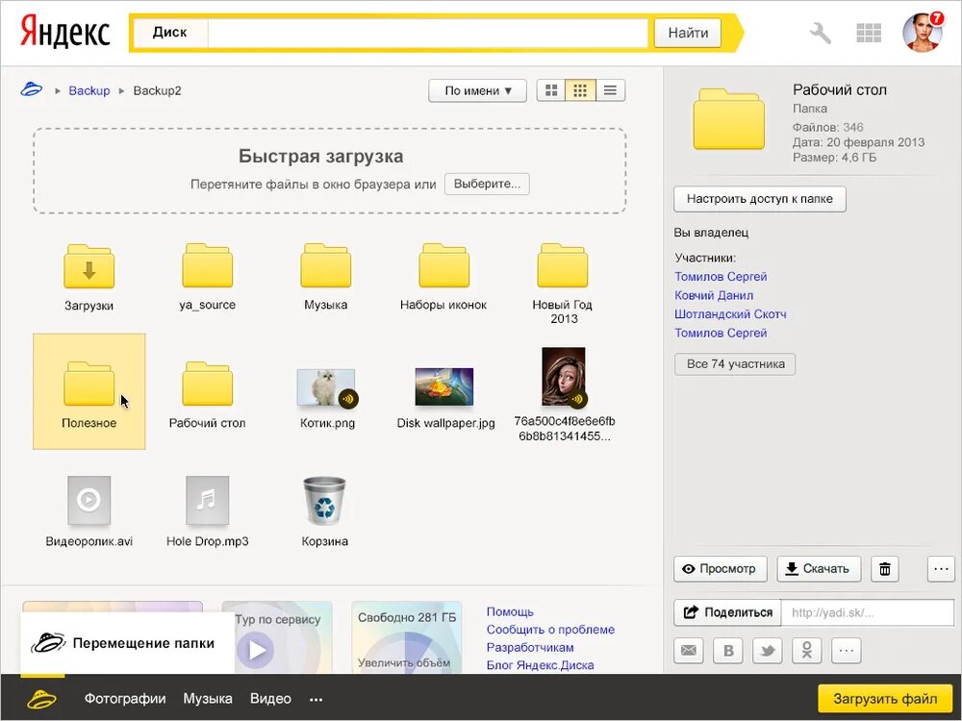
Task: Share to Odnoklassniki icon
Action: coord(807,651)
